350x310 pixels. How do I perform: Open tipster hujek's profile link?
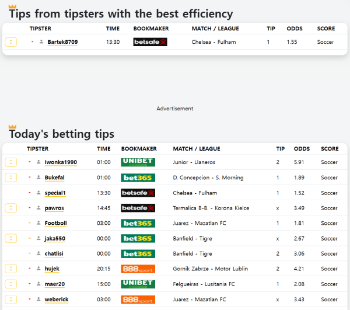51,269
